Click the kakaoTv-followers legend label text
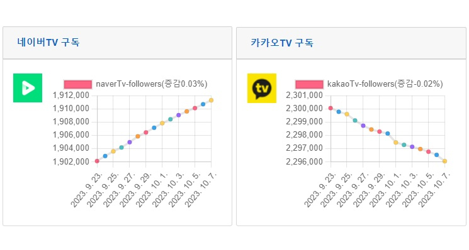Viewport: 469px width, 250px height. [385, 84]
